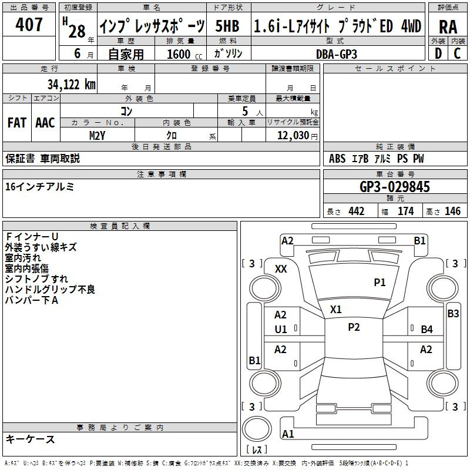The image size is (470, 470).
Task: Select the [レス] spare tire label
Action: pos(257,449)
